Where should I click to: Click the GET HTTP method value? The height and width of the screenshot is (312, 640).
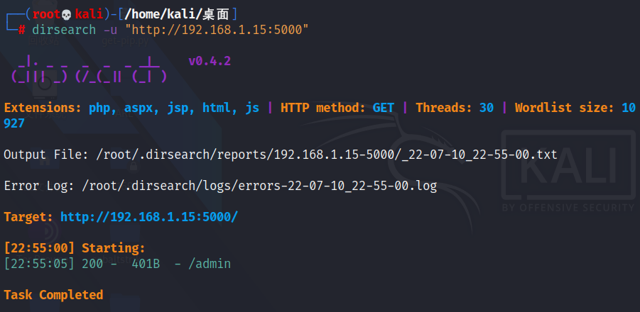(384, 108)
